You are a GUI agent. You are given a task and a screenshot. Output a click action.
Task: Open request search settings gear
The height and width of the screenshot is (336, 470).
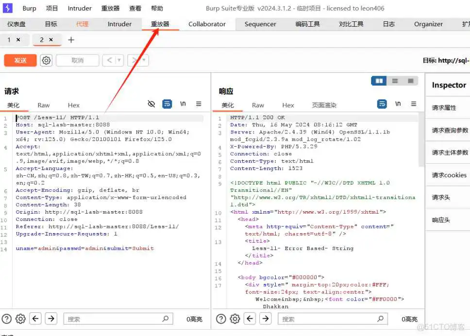pos(20,319)
